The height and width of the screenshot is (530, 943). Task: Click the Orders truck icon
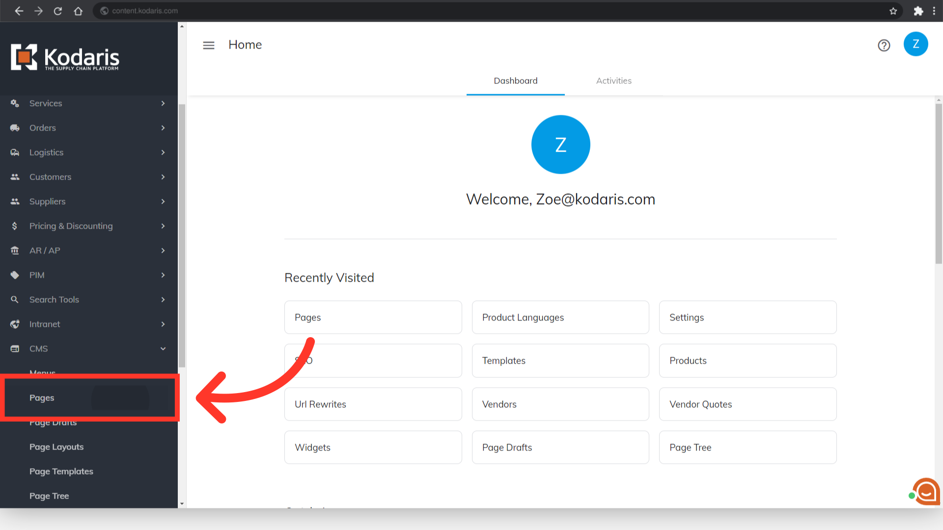click(x=15, y=128)
